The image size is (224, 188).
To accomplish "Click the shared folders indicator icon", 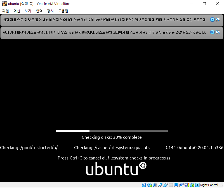I will 171,185.
